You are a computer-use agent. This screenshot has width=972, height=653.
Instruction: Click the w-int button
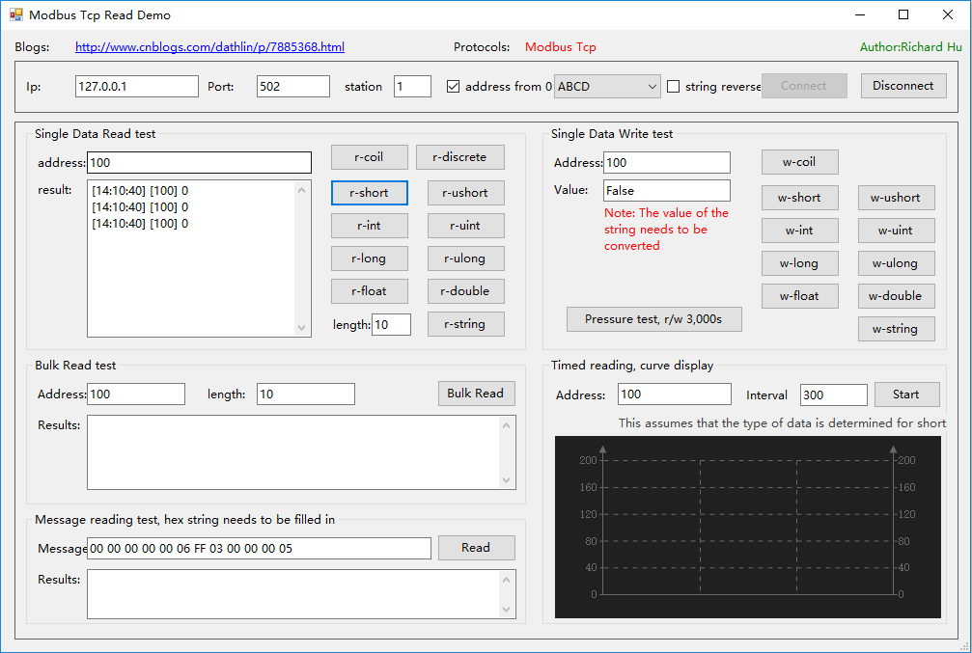[x=799, y=231]
